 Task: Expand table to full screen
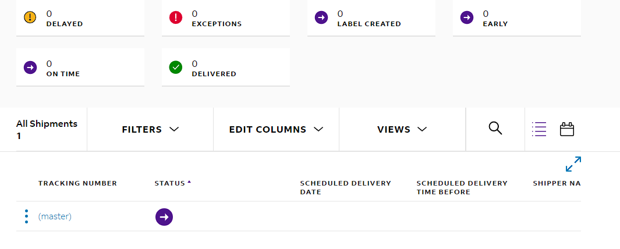pyautogui.click(x=573, y=164)
